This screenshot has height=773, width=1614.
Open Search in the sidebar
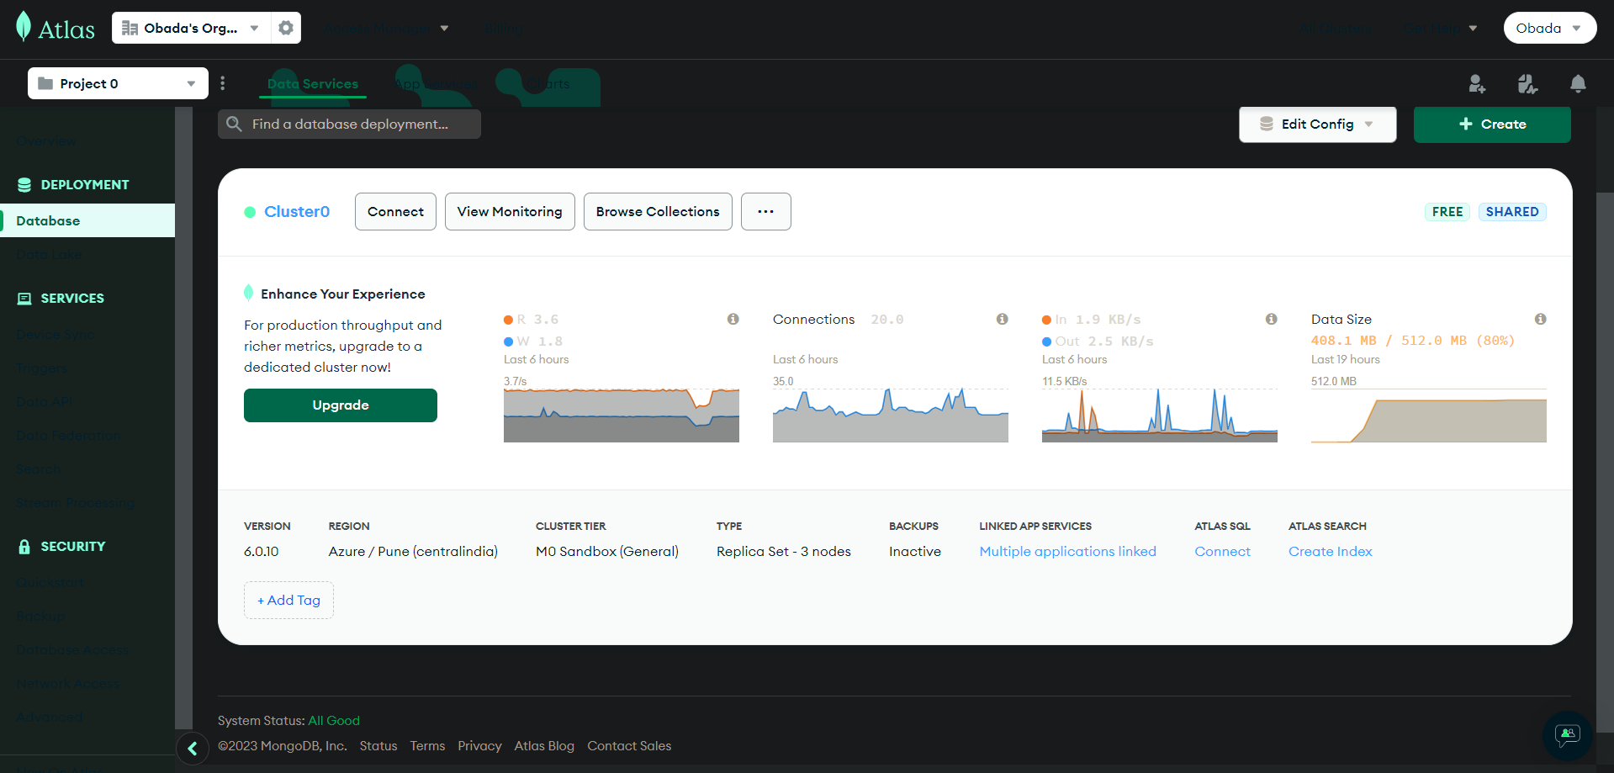click(x=39, y=469)
